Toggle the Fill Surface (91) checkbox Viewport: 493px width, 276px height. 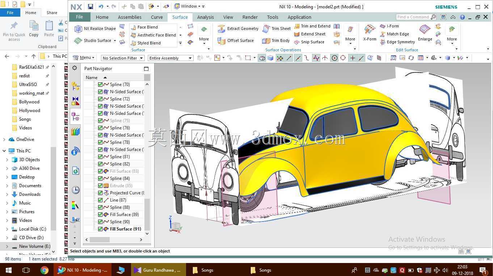(x=100, y=229)
